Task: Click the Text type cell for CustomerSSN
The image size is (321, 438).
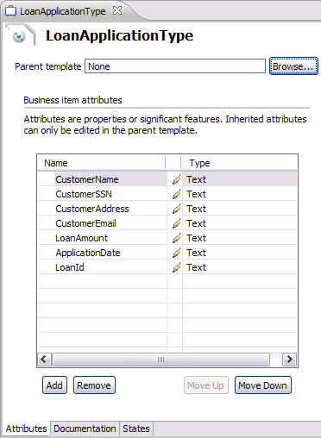Action: (x=239, y=194)
